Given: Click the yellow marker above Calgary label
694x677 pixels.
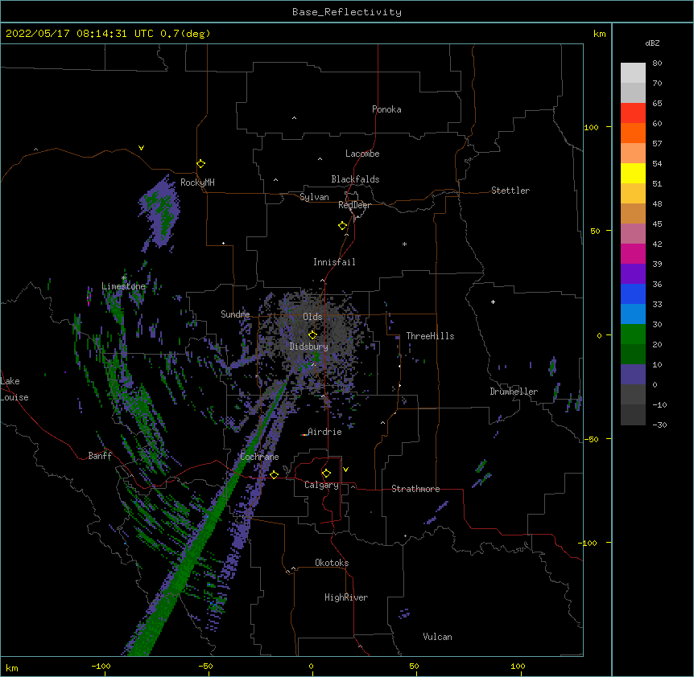Looking at the screenshot, I should tap(326, 474).
